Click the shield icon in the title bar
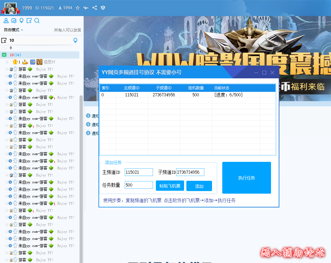 [x=103, y=8]
